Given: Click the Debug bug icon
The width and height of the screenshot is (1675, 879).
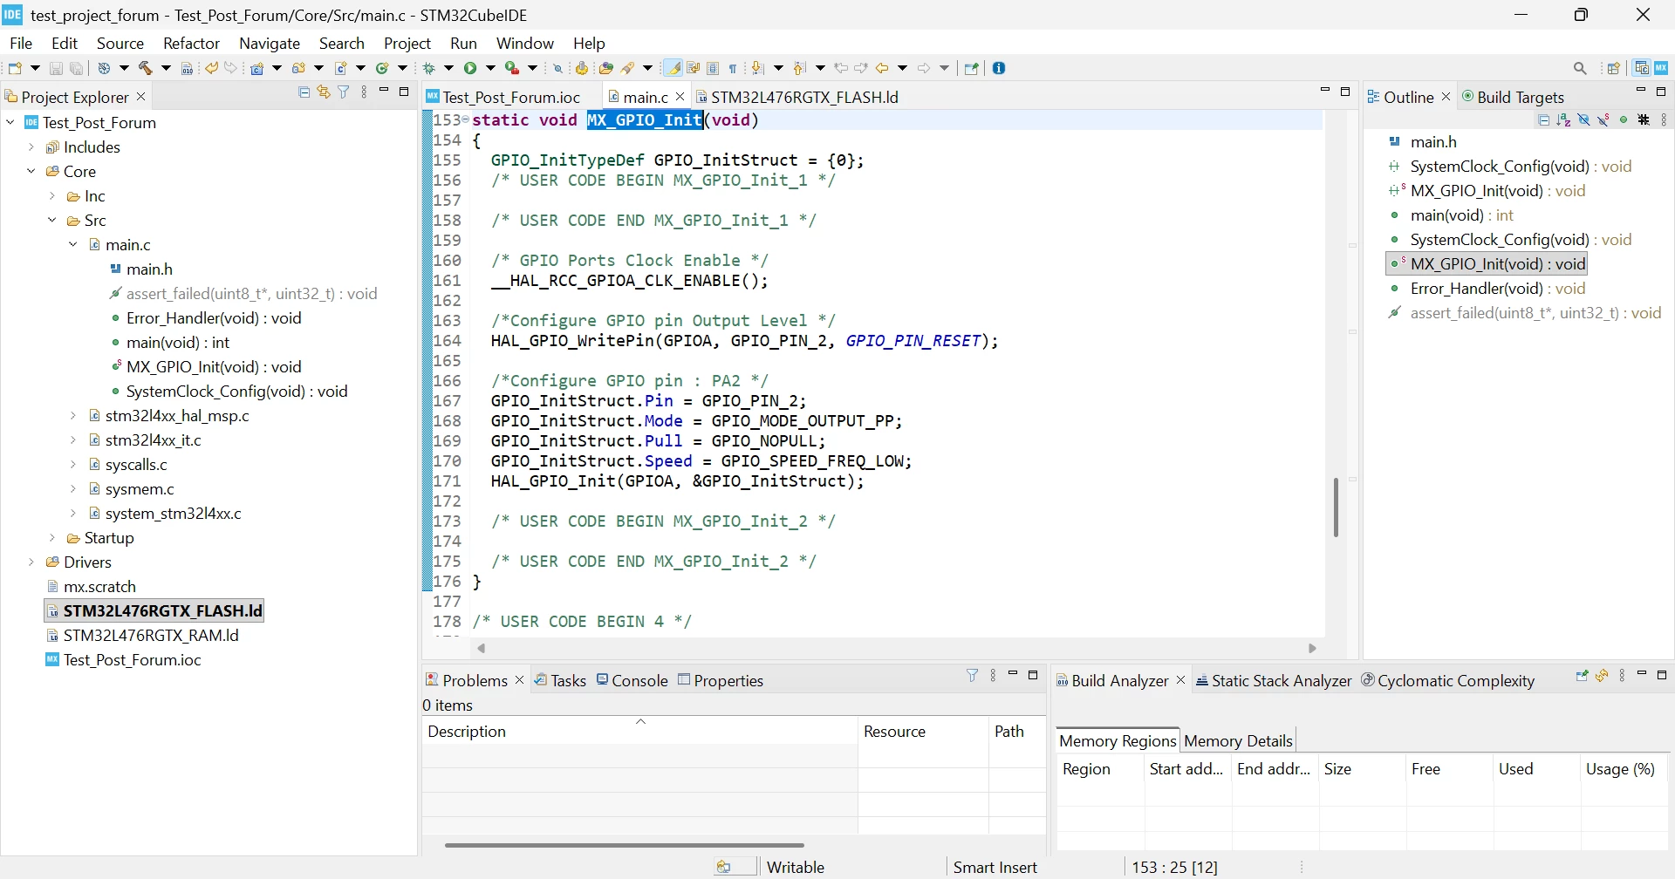Looking at the screenshot, I should coord(428,68).
